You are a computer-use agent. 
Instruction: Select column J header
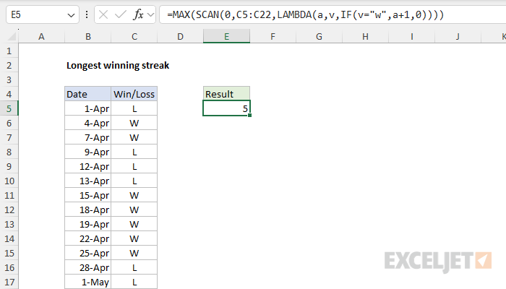pyautogui.click(x=458, y=36)
